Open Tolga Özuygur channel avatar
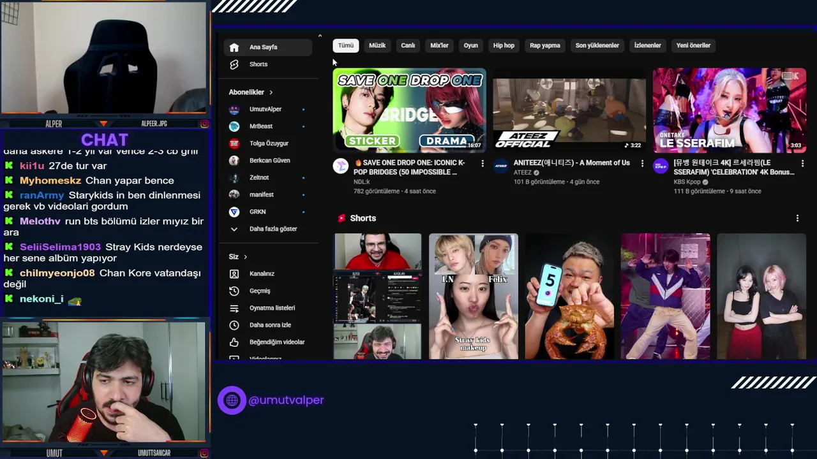817x459 pixels. (234, 143)
